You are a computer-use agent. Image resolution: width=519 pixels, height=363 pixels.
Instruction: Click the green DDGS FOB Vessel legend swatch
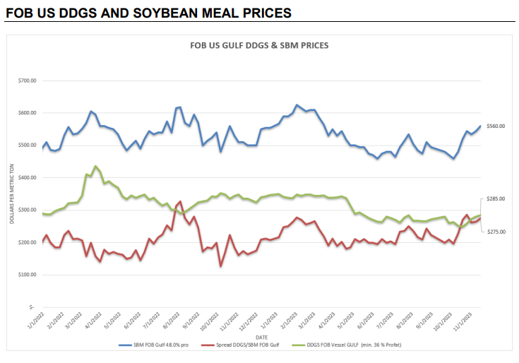298,345
